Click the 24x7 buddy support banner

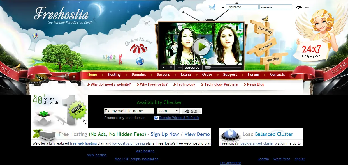pyautogui.click(x=311, y=51)
